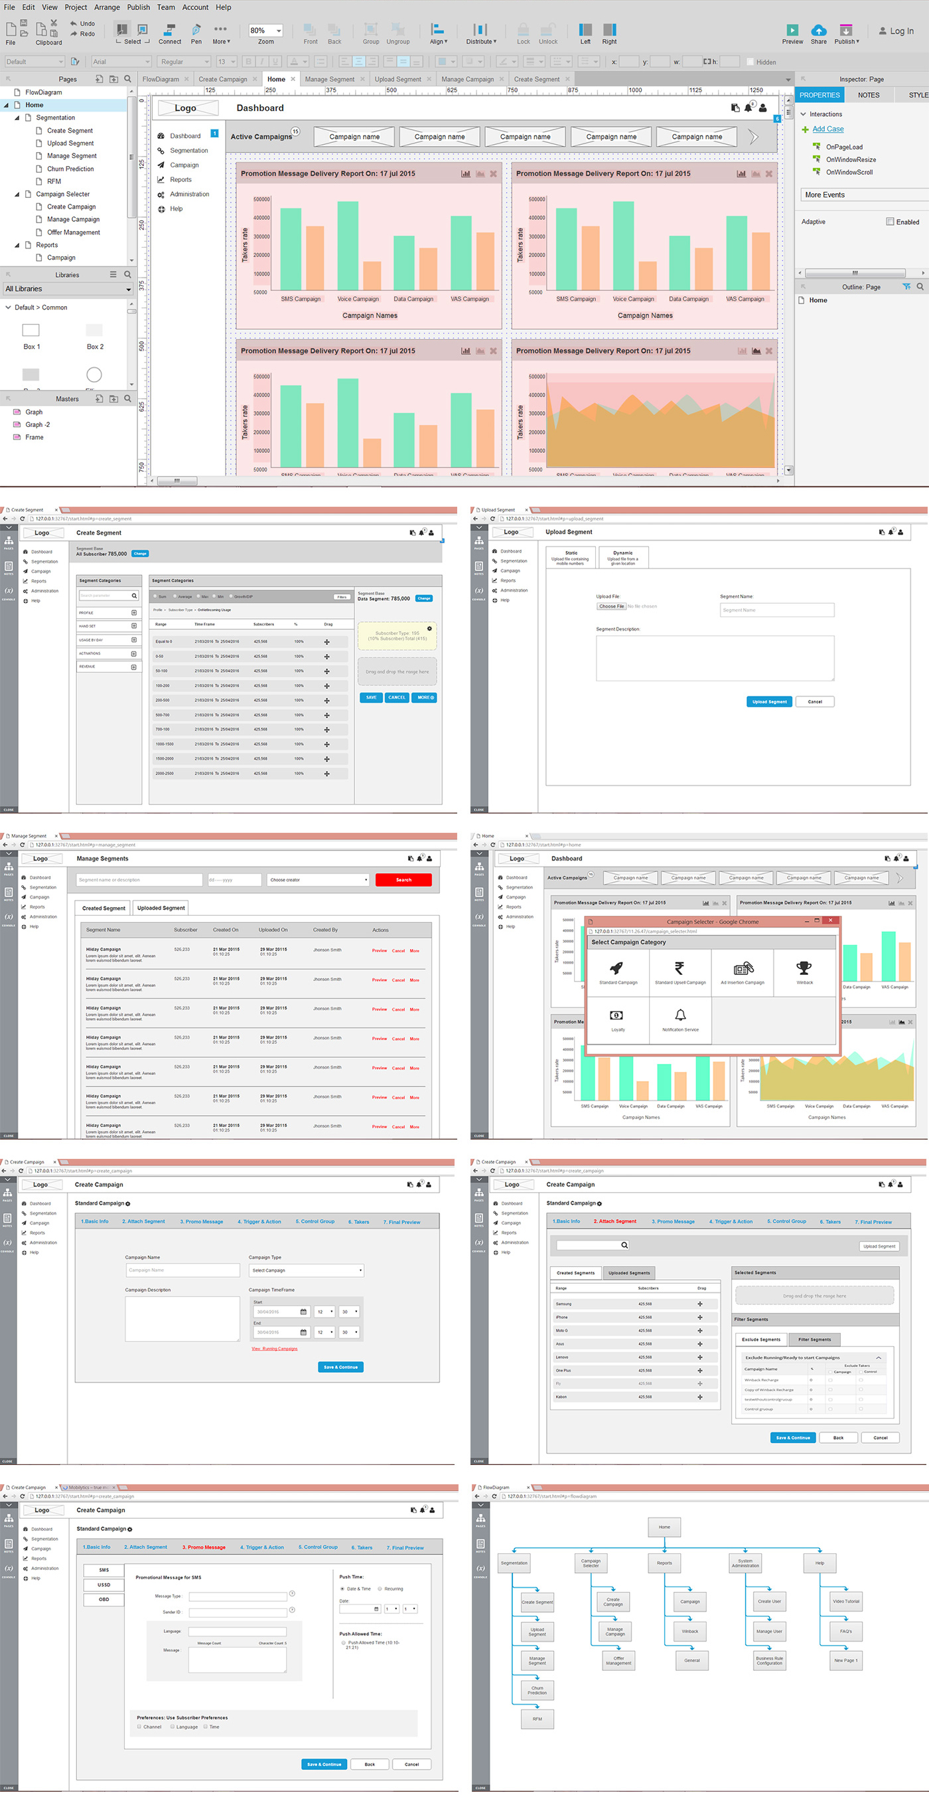The height and width of the screenshot is (1813, 929).
Task: Enable the Adaptive checkbox
Action: point(890,222)
